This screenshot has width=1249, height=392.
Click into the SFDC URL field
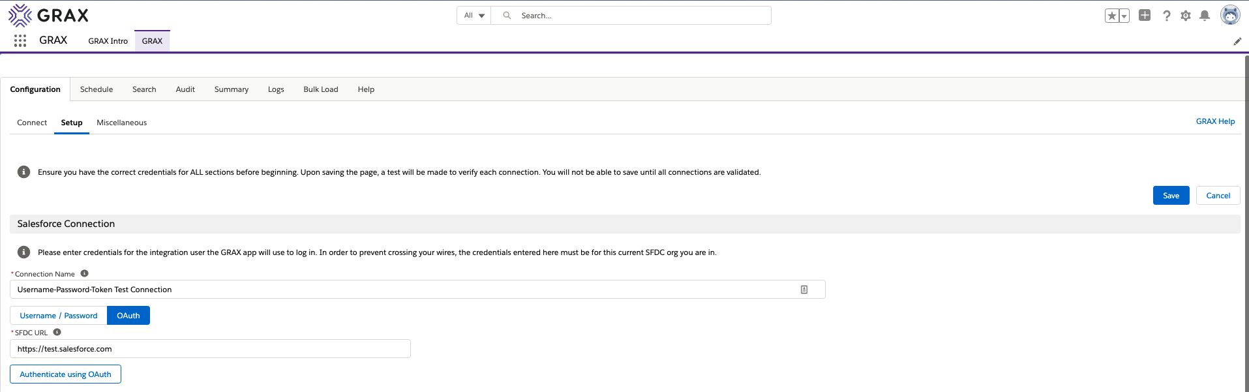[x=210, y=349]
